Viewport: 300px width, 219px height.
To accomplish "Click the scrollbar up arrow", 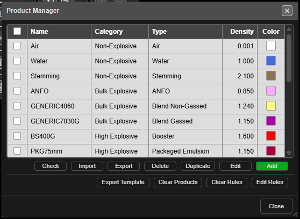I will tap(289, 29).
